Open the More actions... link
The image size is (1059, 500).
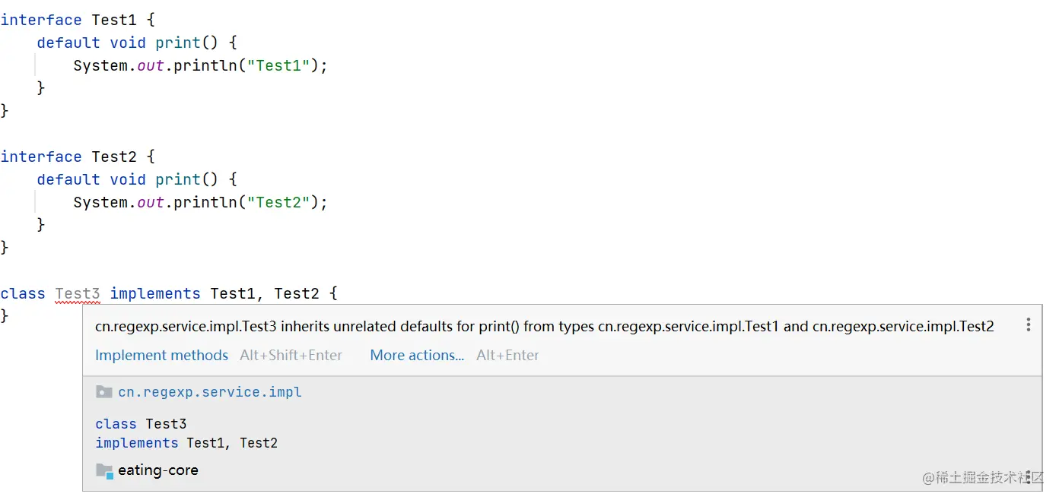coord(417,355)
